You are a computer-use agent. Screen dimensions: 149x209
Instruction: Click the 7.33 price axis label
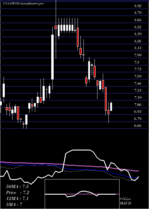point(138,90)
